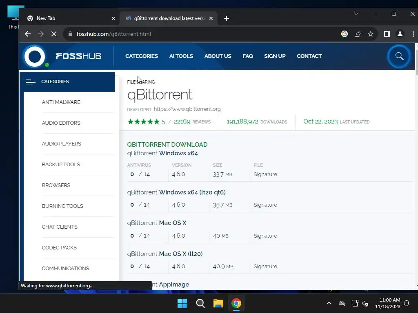Screen dimensions: 418x313
Task: Open Windows Start menu
Action: tap(182, 303)
